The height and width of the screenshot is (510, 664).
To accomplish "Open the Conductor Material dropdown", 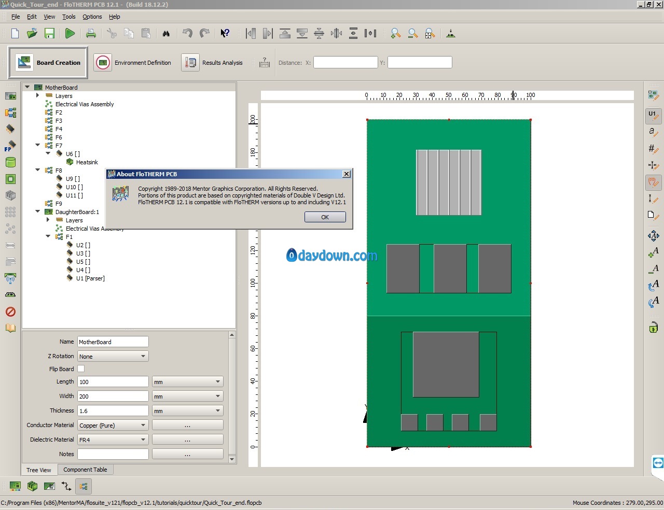I will 113,426.
